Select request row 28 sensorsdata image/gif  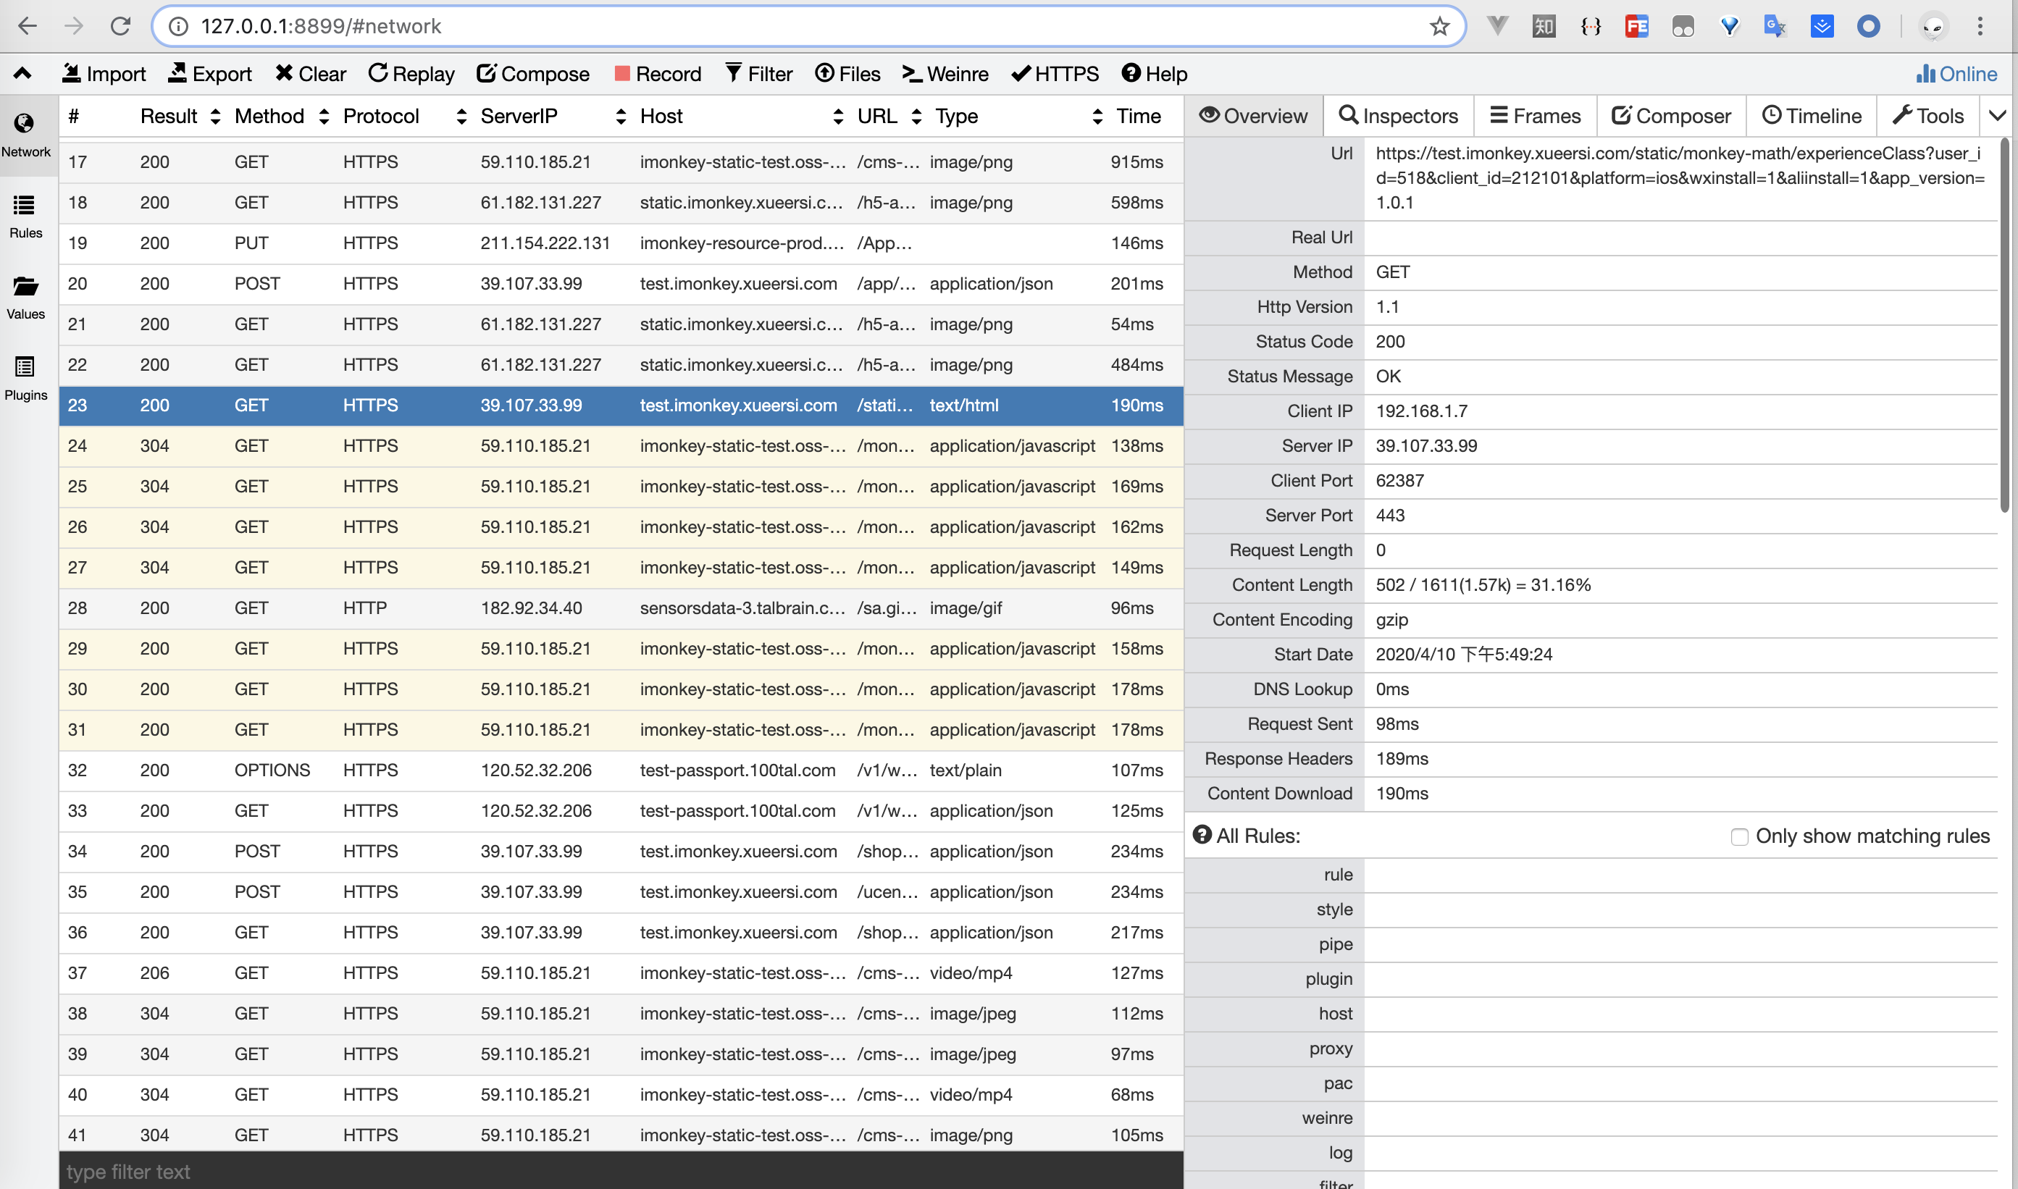click(x=621, y=608)
